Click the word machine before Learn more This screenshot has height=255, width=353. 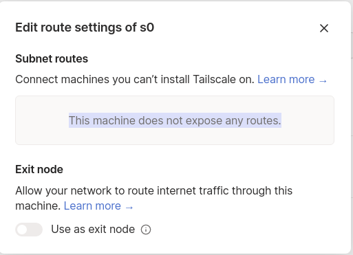[x=38, y=206]
